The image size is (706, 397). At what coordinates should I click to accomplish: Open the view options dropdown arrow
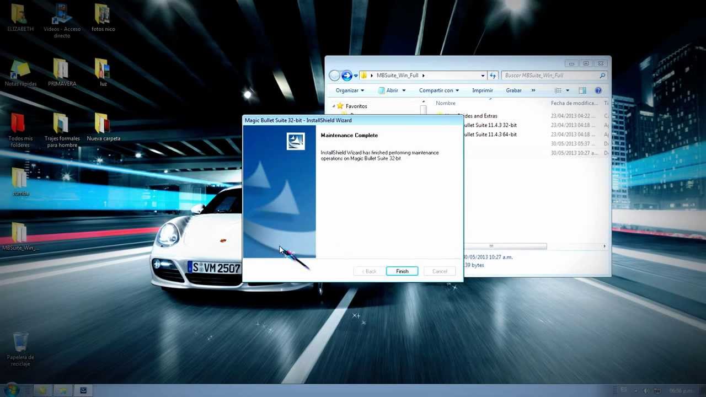pyautogui.click(x=567, y=90)
